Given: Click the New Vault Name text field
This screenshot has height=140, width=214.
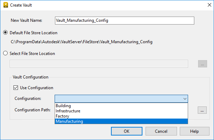Looking at the screenshot, I should tap(124, 20).
